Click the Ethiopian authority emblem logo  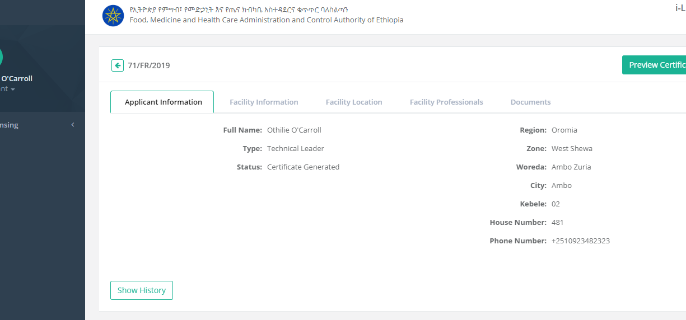[x=113, y=15]
